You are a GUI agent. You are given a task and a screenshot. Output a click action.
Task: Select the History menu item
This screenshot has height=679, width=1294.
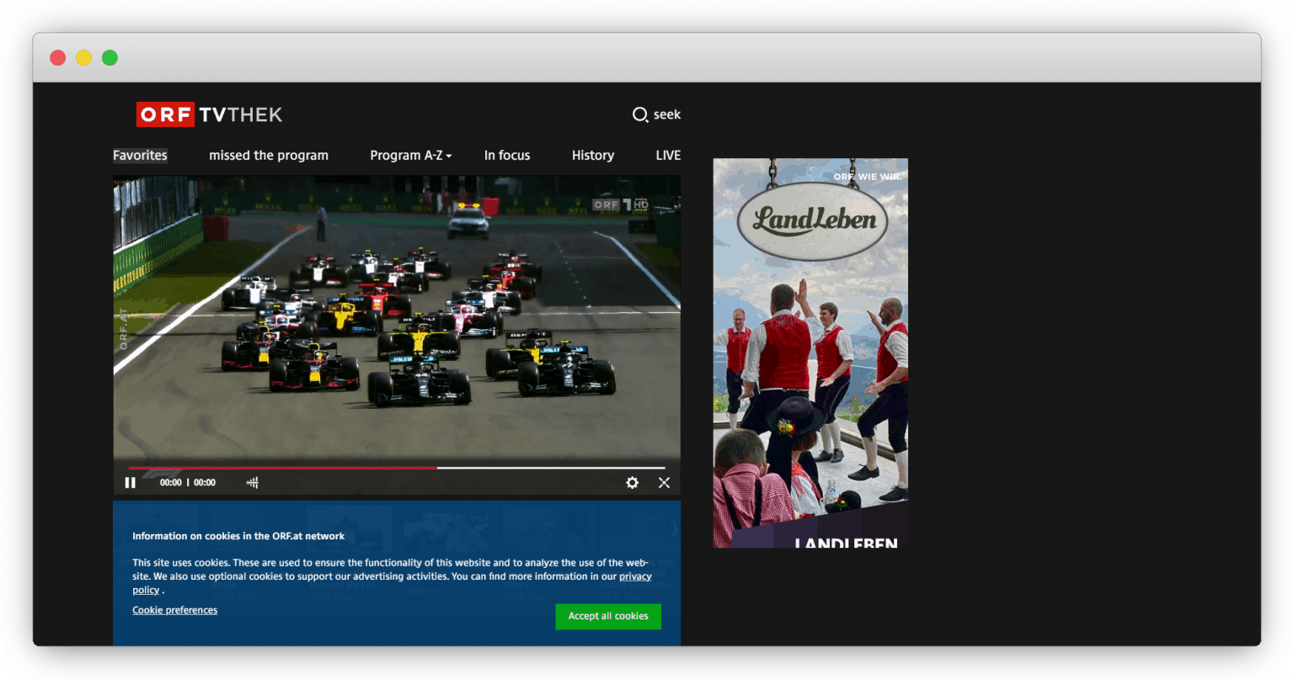pyautogui.click(x=592, y=156)
